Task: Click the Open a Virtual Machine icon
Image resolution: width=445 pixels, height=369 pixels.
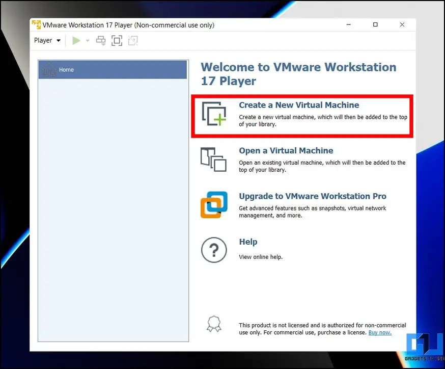Action: (x=214, y=160)
